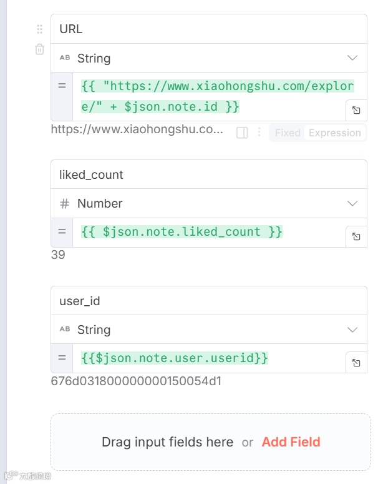Click the equals sign beside liked_count expression

[x=62, y=231]
